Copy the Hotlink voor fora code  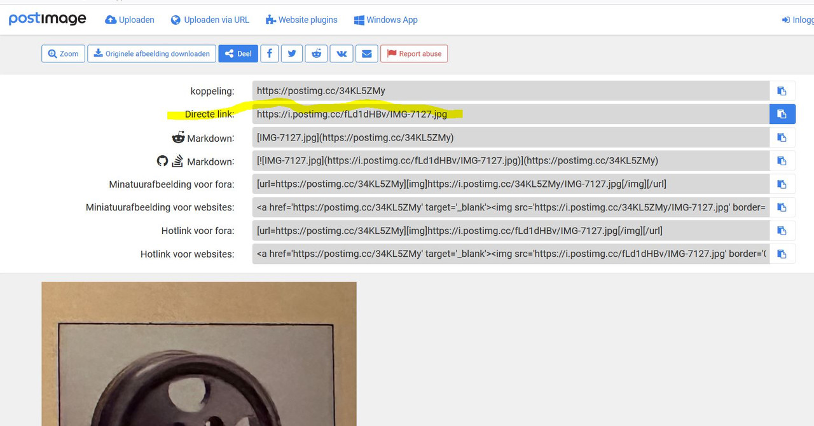pyautogui.click(x=782, y=230)
